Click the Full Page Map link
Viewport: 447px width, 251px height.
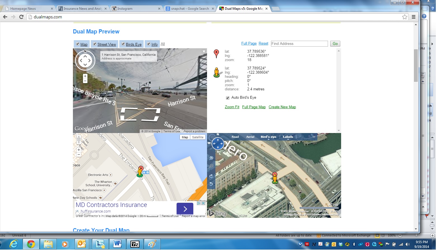(254, 107)
